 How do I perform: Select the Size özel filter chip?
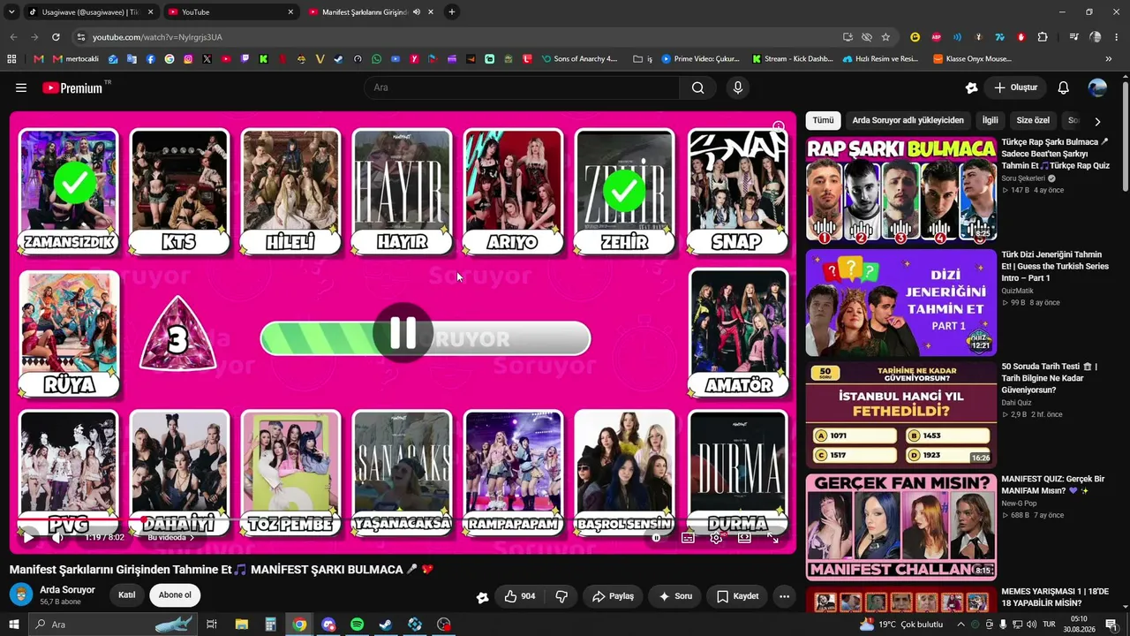click(x=1033, y=120)
